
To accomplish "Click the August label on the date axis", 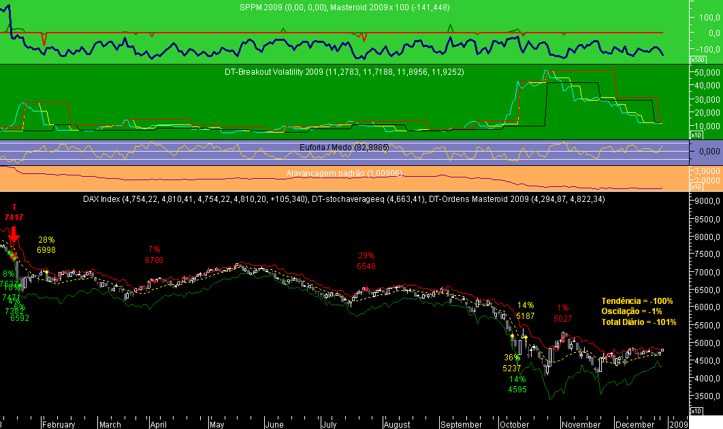I will [397, 424].
